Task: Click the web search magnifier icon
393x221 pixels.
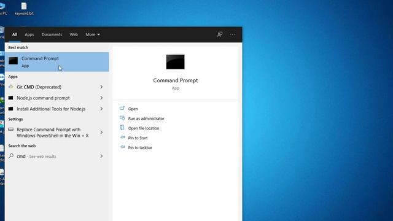Action: (11, 156)
